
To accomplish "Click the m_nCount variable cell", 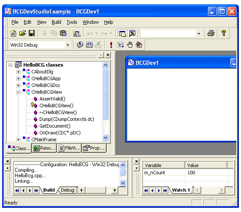I will (164, 173).
